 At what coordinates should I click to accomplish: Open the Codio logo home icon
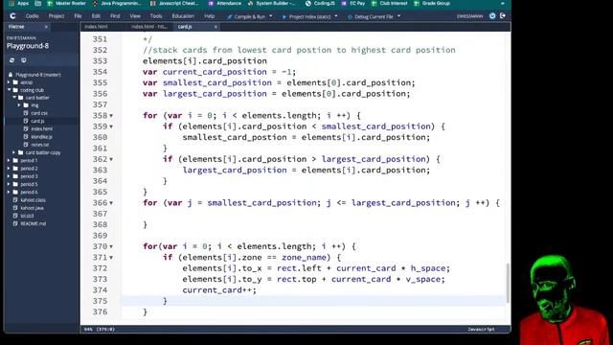coord(12,16)
